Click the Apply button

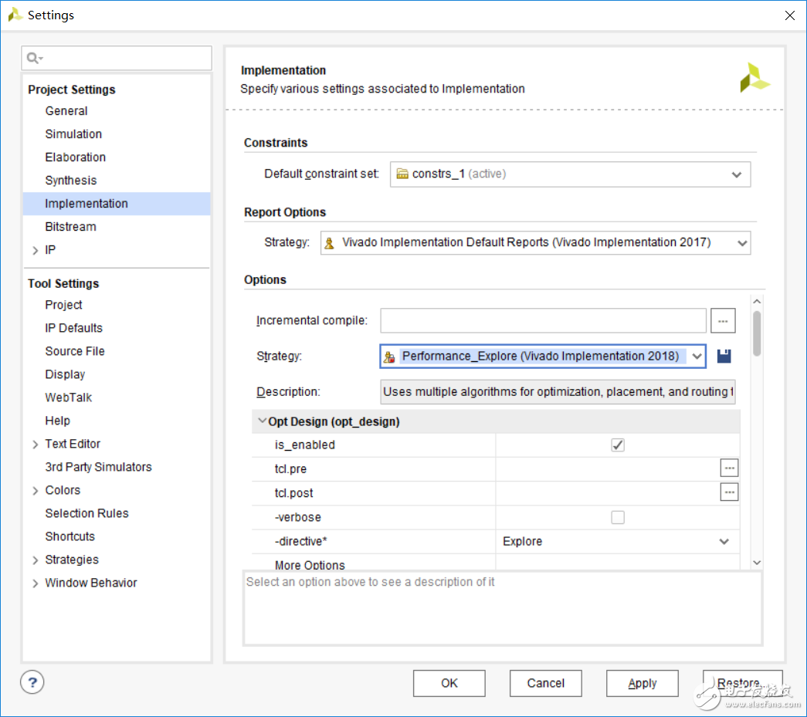(x=642, y=683)
